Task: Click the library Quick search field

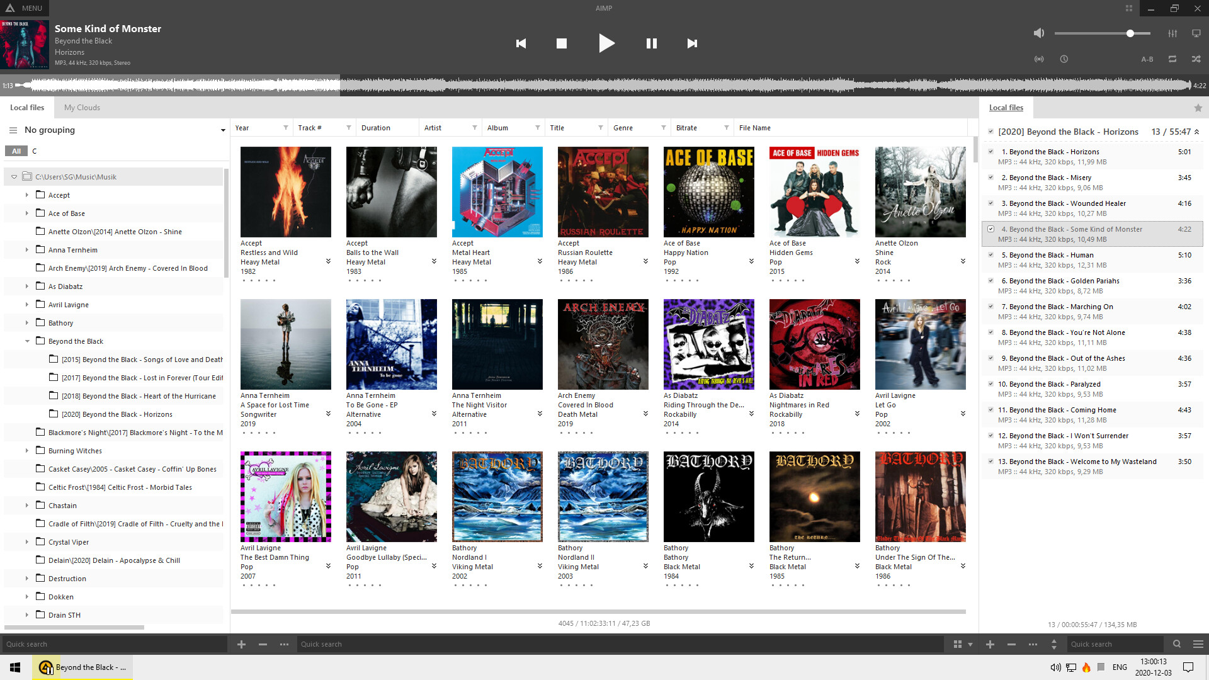Action: 620,644
